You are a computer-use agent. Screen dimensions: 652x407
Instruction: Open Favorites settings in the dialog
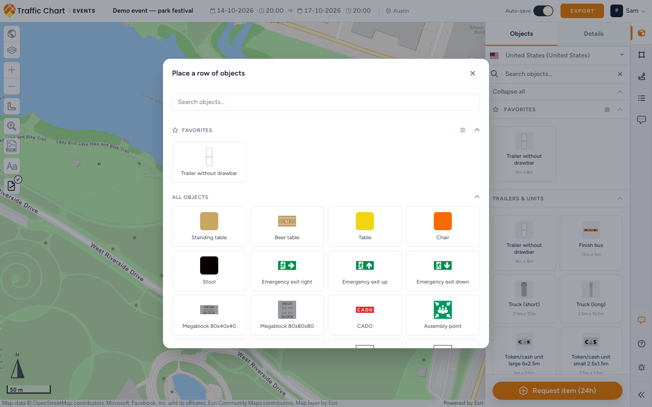(x=463, y=130)
